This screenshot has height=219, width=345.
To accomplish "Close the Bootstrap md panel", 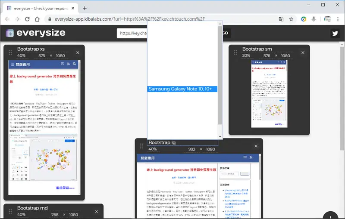I will click(x=96, y=212).
